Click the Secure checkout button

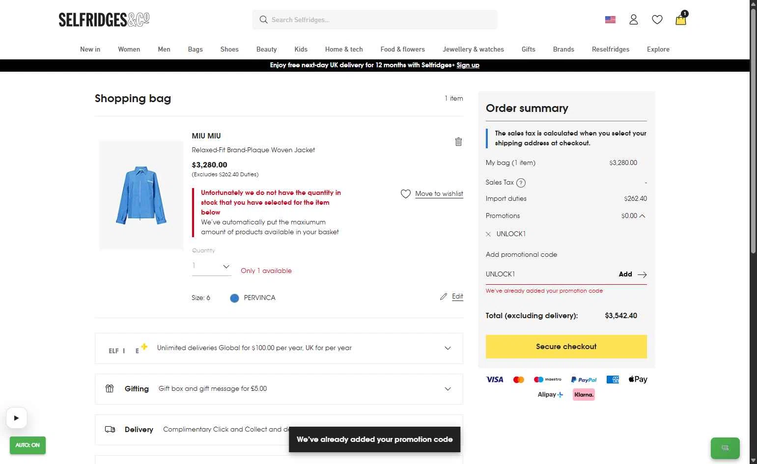[566, 347]
